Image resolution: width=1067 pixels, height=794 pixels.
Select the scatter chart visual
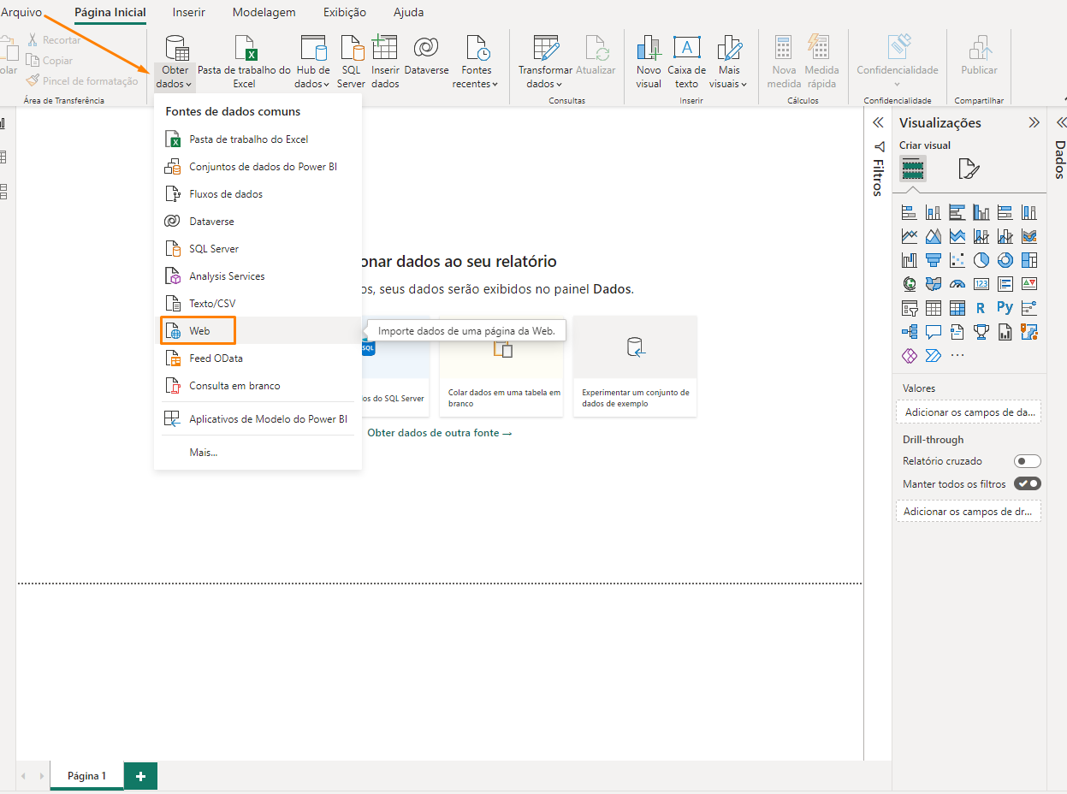(x=957, y=260)
